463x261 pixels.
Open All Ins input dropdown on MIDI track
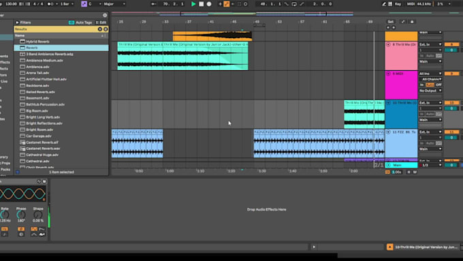point(430,74)
